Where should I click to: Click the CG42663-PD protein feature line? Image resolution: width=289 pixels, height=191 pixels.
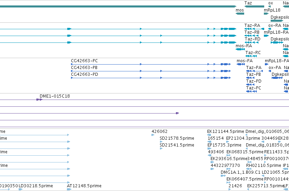(x=151, y=78)
